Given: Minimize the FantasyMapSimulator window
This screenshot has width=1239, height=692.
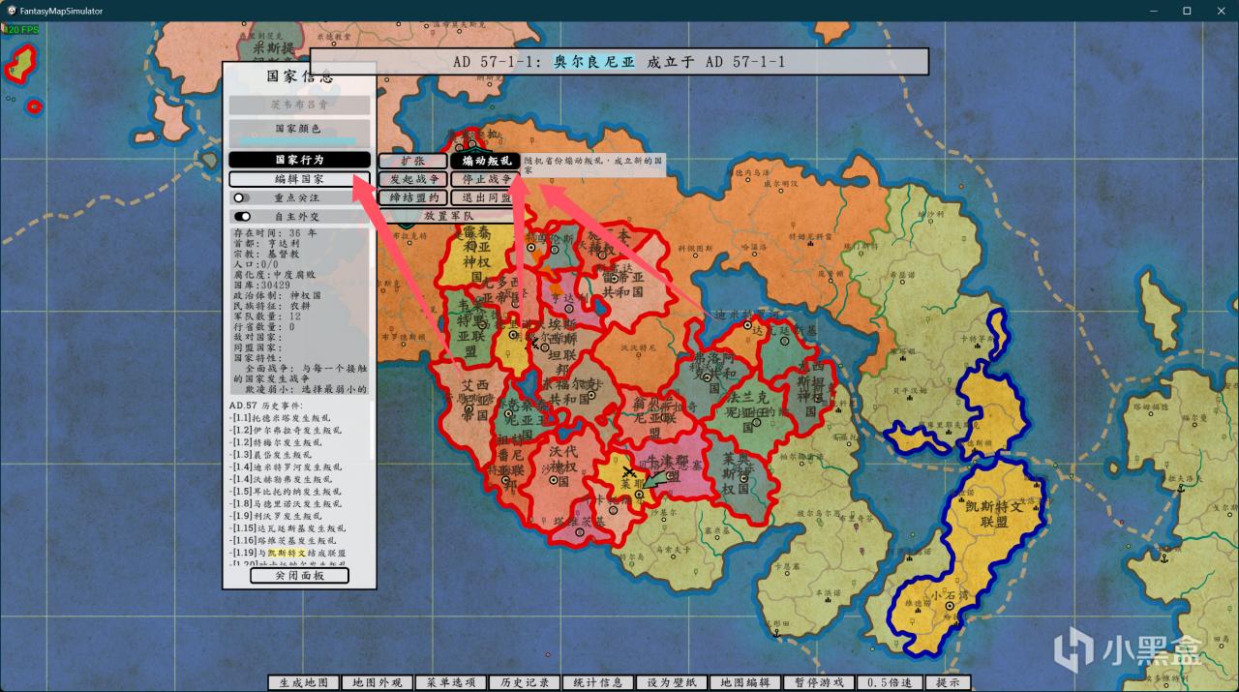Looking at the screenshot, I should click(1155, 11).
